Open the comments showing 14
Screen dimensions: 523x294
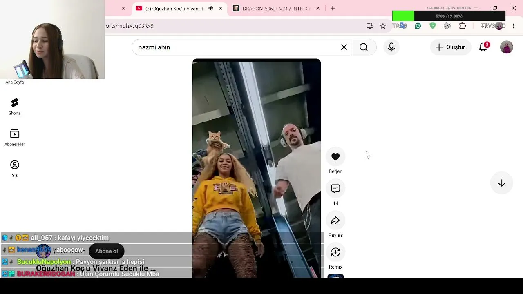(335, 189)
